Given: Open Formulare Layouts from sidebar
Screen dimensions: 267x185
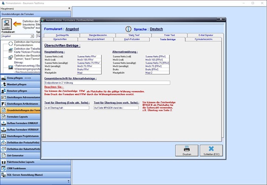Looking at the screenshot, I should coord(20,117).
